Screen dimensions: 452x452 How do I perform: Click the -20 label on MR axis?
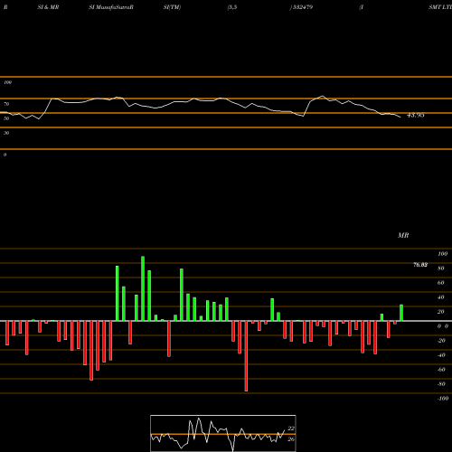pyautogui.click(x=441, y=341)
